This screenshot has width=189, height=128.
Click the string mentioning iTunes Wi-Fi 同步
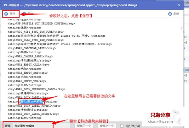point(56,36)
